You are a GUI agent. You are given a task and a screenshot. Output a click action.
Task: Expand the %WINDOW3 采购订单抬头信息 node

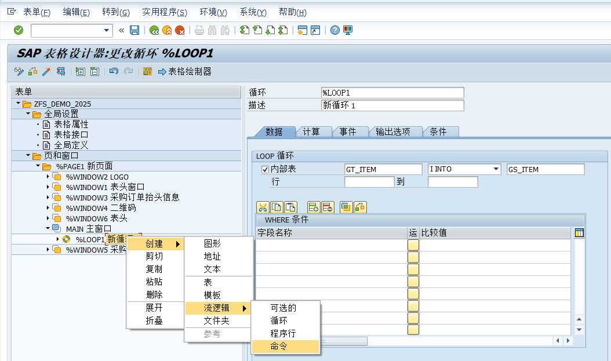coord(48,198)
